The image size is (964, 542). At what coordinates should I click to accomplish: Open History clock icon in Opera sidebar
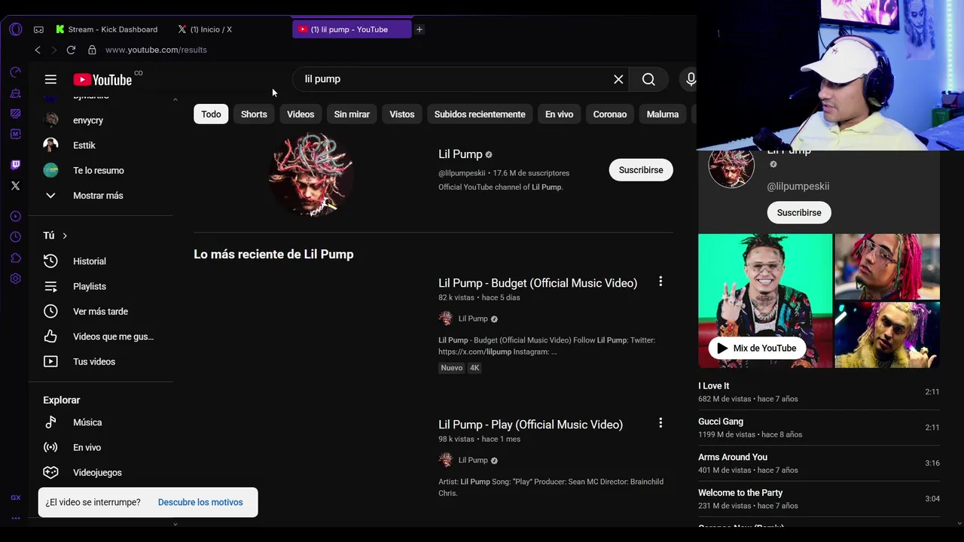tap(16, 237)
